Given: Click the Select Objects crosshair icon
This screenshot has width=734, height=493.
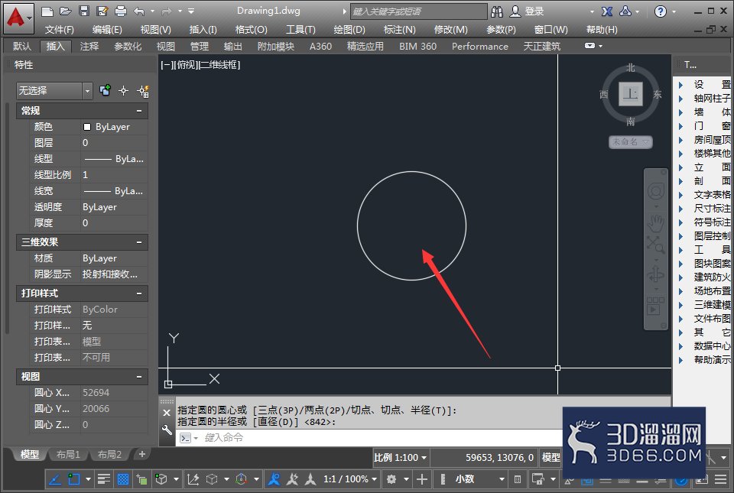Looking at the screenshot, I should point(124,91).
